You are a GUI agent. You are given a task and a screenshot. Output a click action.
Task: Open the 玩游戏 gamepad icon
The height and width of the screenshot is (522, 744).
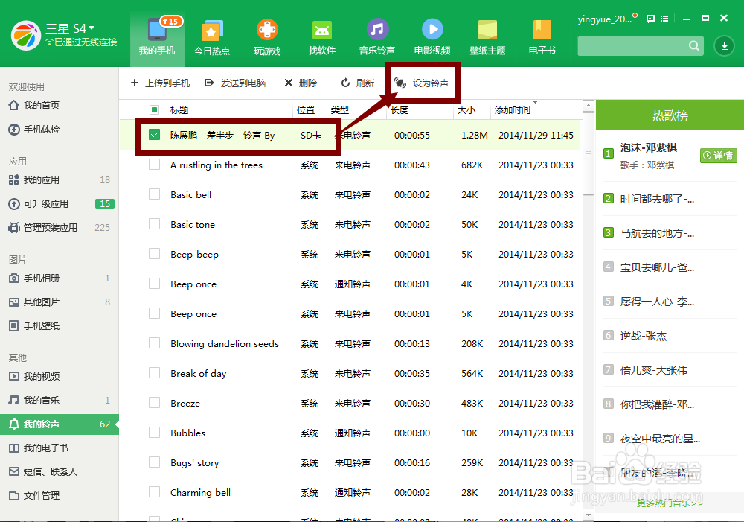pos(267,30)
